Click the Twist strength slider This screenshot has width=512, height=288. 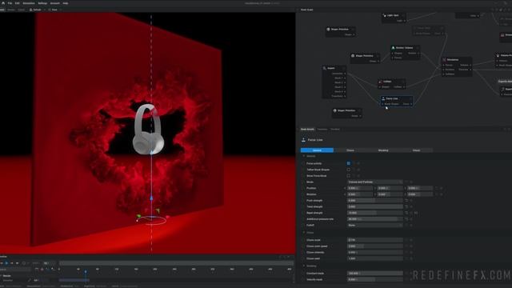[375, 206]
